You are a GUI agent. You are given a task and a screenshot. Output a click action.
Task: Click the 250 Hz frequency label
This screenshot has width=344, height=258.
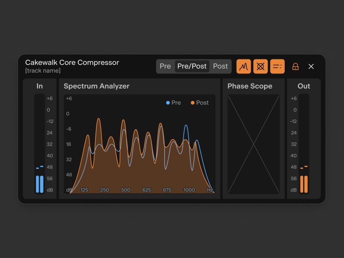pos(104,190)
